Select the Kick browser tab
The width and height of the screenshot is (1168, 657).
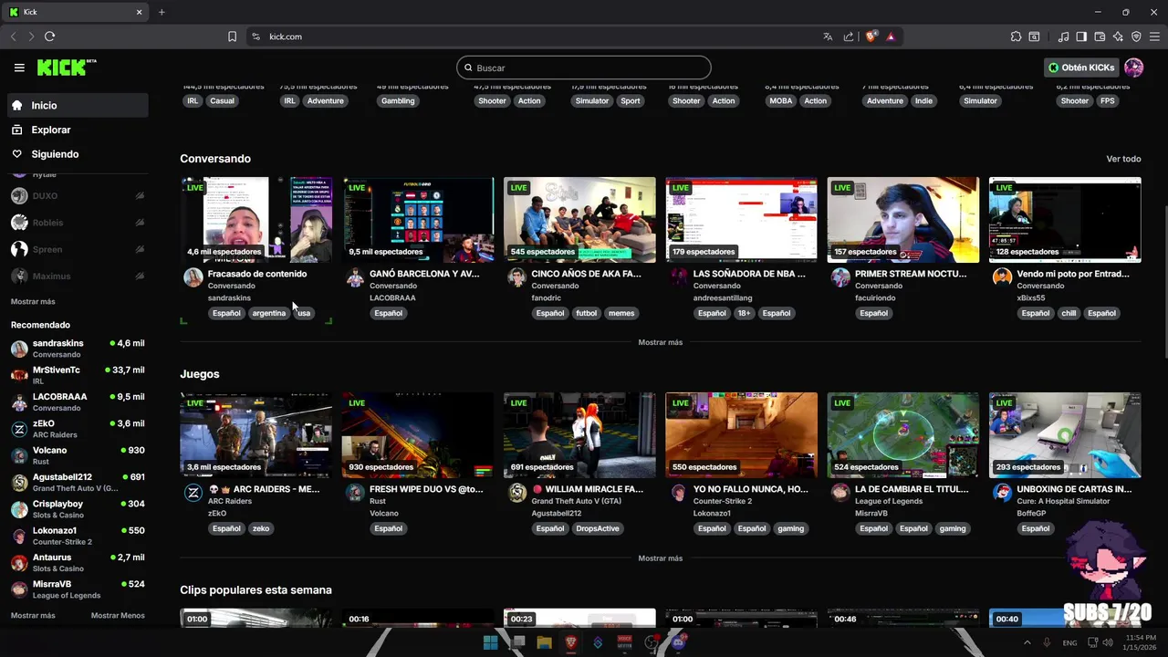tap(77, 12)
